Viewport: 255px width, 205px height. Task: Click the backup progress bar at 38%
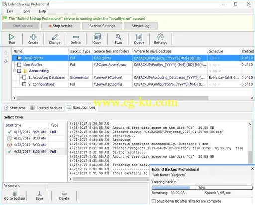(x=202, y=188)
